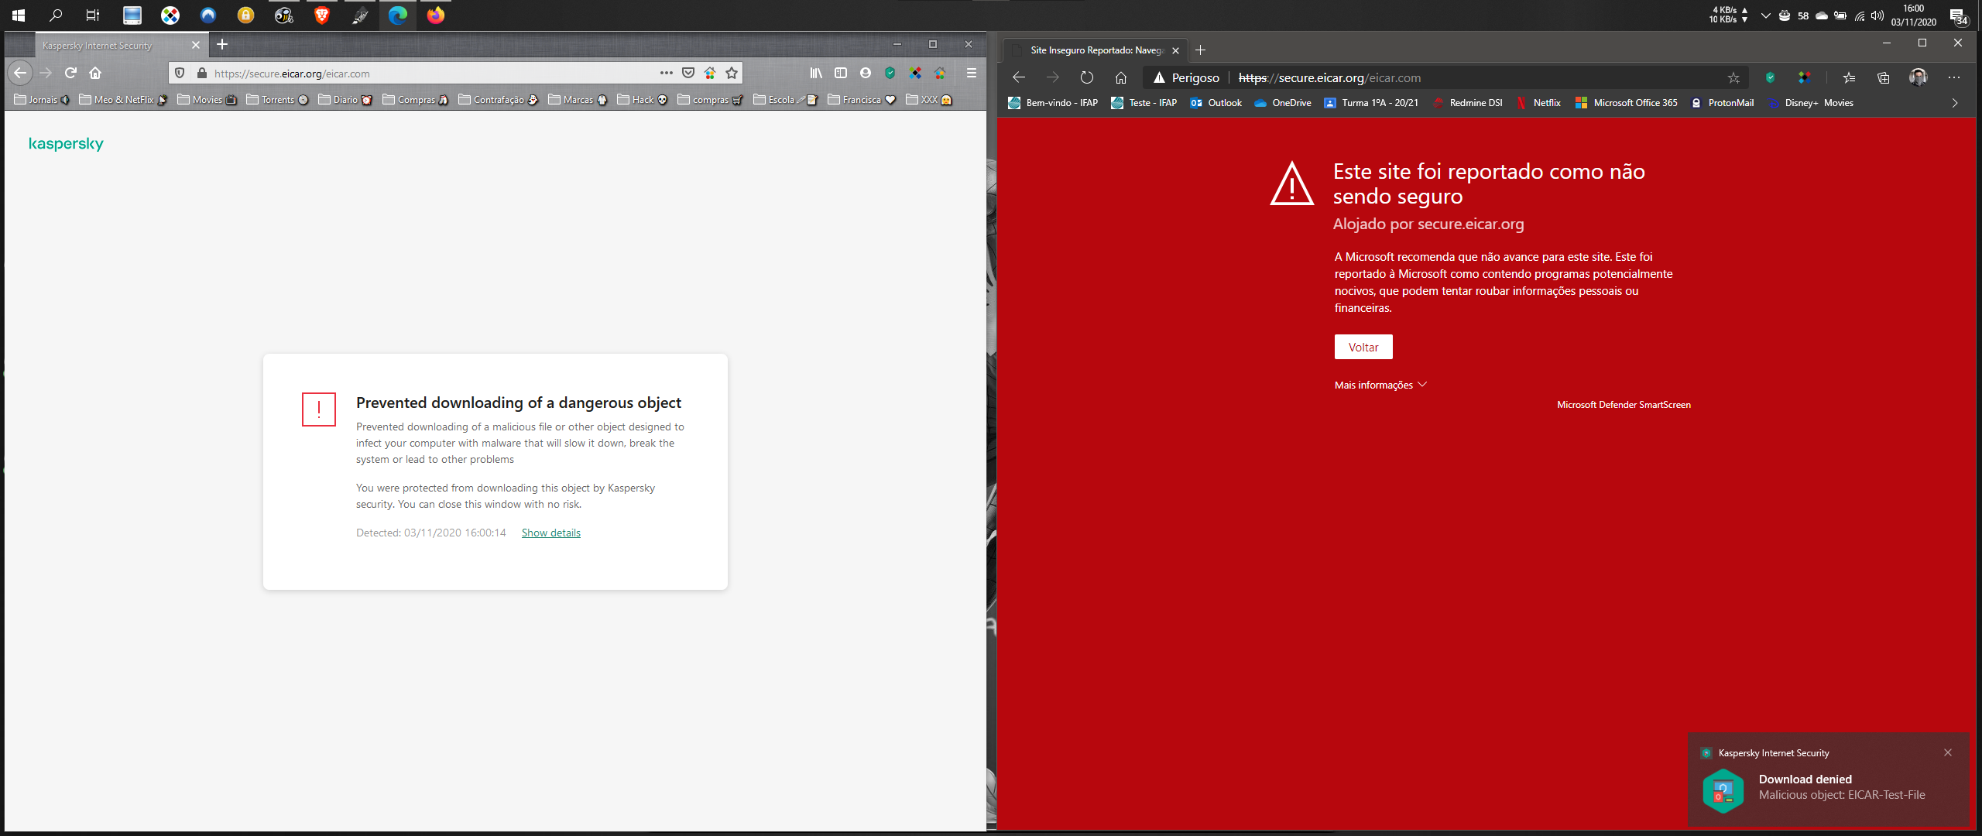This screenshot has width=1982, height=836.
Task: Click Show details link
Action: coord(550,533)
